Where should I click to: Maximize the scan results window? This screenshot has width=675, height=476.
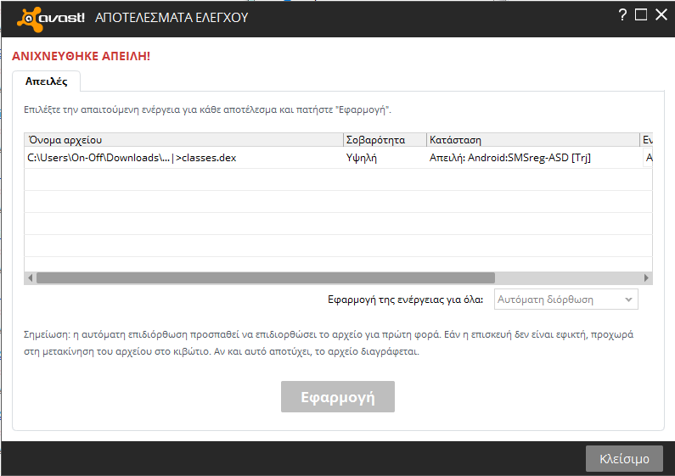[641, 14]
